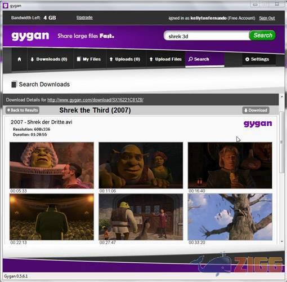Screen dimensions: 287x282
Task: Open the Downloads (0) tab
Action: (49, 59)
